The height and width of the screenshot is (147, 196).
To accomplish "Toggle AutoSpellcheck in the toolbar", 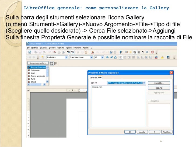I will 73,52.
